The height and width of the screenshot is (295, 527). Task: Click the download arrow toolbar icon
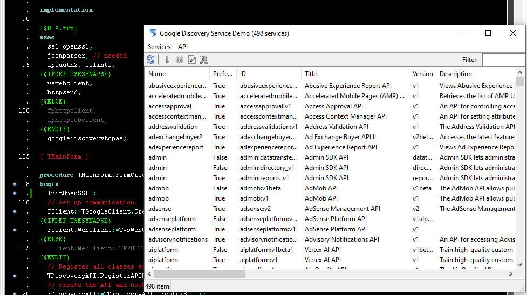coord(167,59)
